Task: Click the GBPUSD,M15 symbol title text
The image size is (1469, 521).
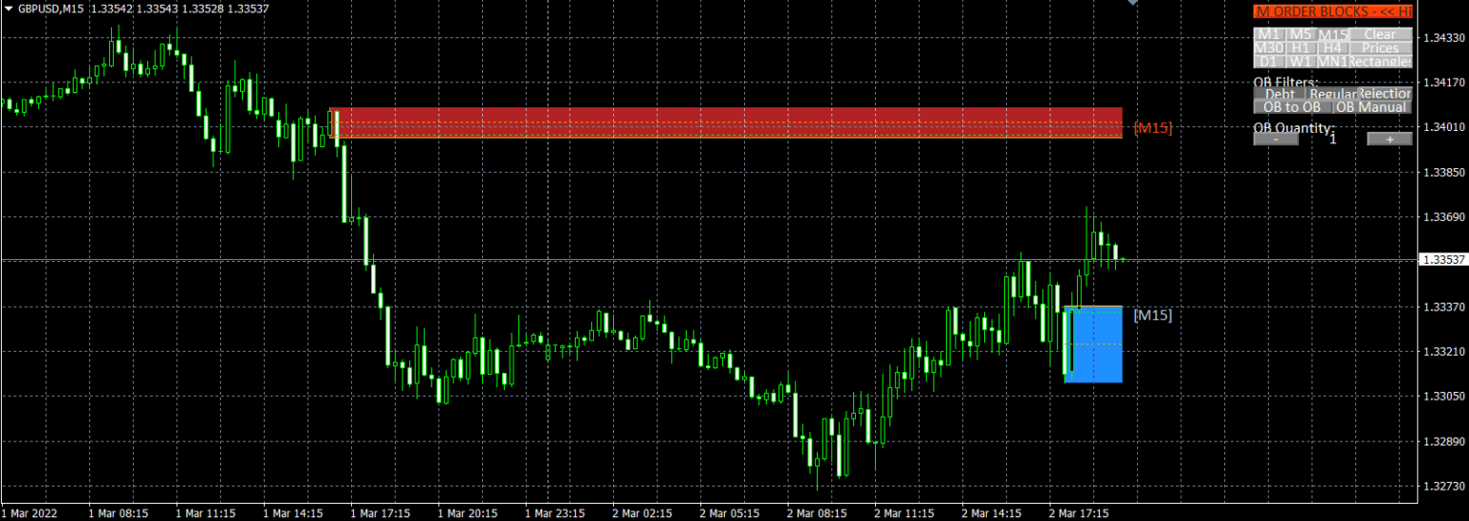Action: (x=52, y=9)
